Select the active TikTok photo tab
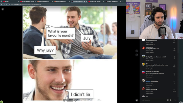Image resolution: width=183 pixels, height=103 pixels. click(79, 1)
